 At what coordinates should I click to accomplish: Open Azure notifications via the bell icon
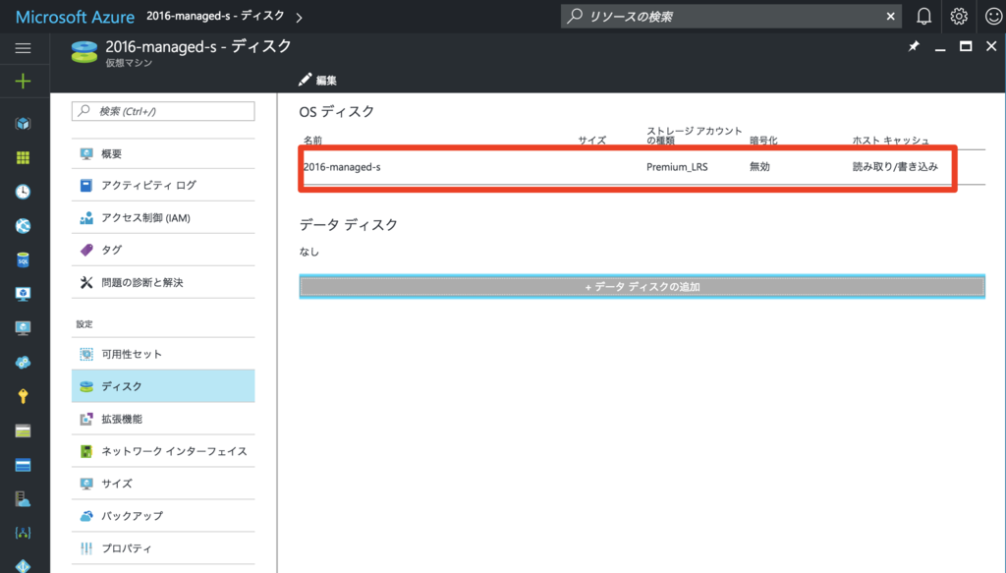pos(924,16)
